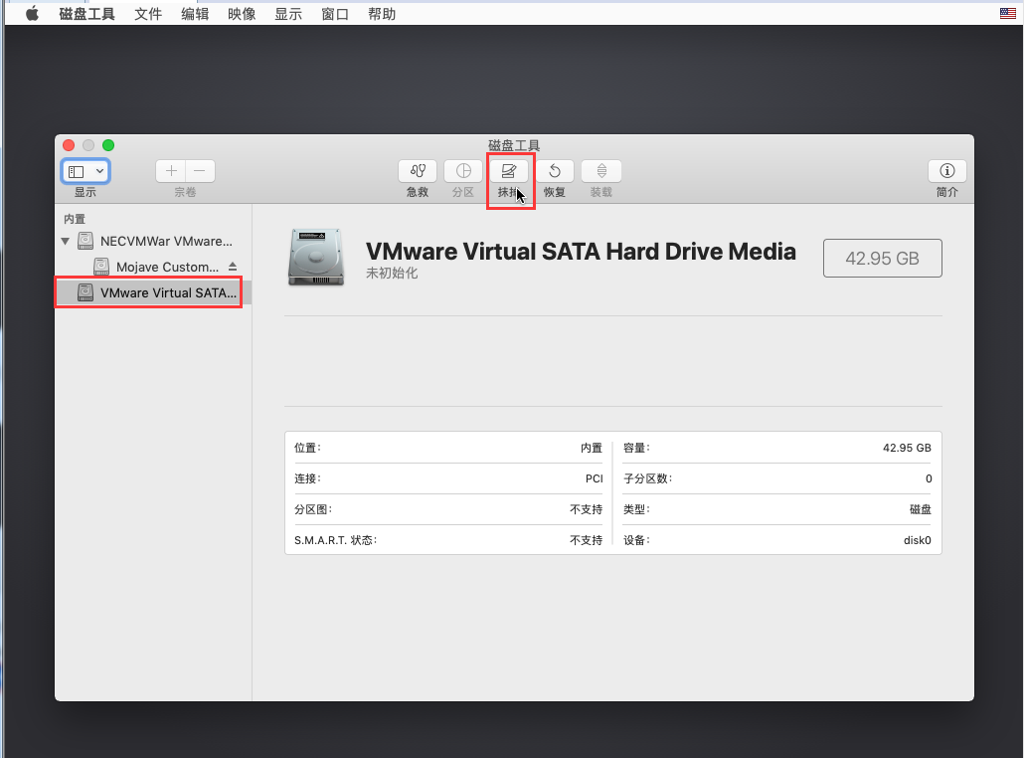Click the large hard drive icon

[318, 257]
